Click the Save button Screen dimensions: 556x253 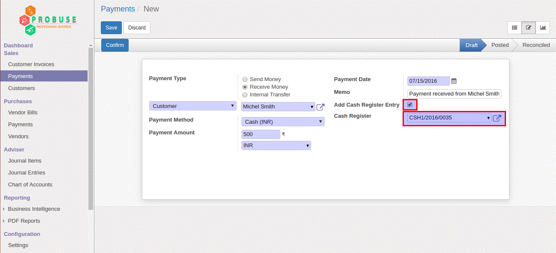coord(111,28)
